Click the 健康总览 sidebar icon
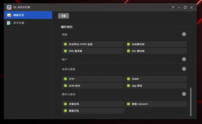 (x=9, y=15)
